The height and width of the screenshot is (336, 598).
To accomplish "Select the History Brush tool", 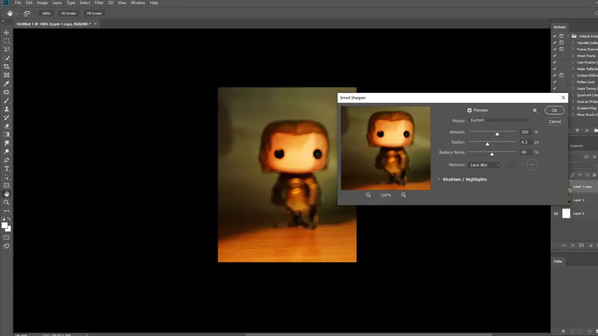I will pos(6,118).
